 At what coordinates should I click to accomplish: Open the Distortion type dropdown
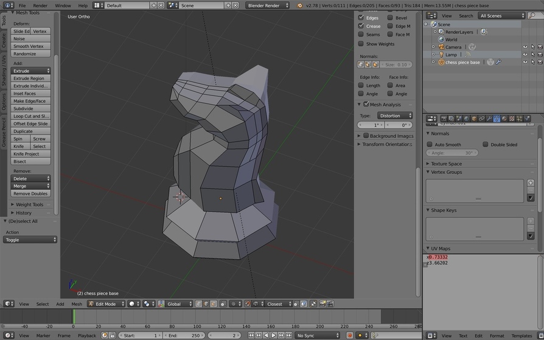pyautogui.click(x=395, y=116)
